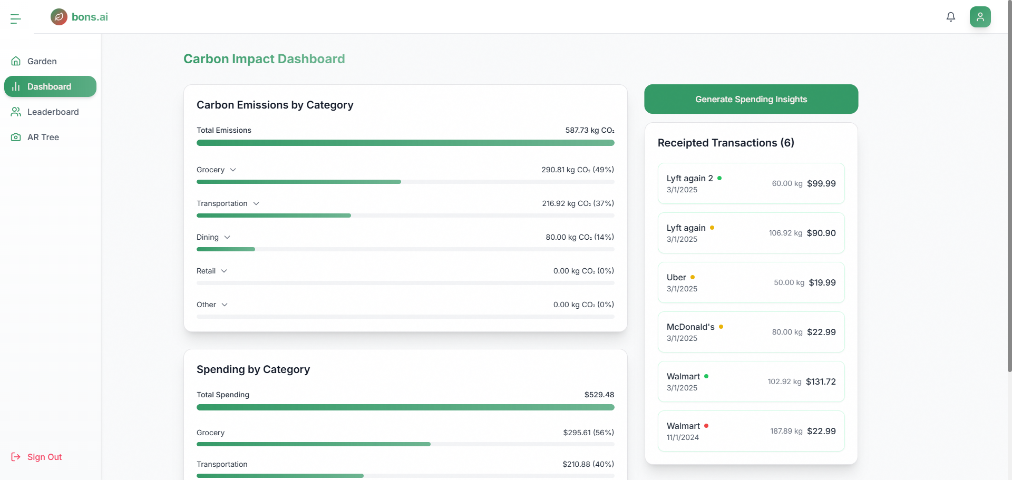Click the yellow status dot beside Uber
This screenshot has height=480, width=1012.
pos(693,277)
